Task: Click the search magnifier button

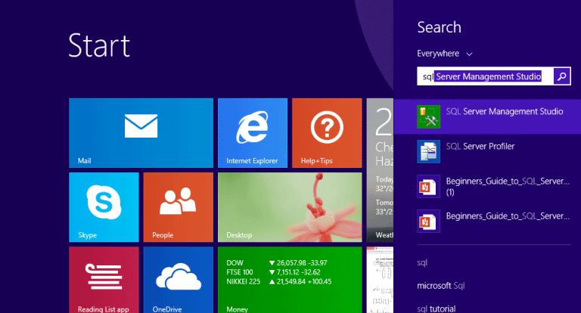Action: click(x=561, y=76)
